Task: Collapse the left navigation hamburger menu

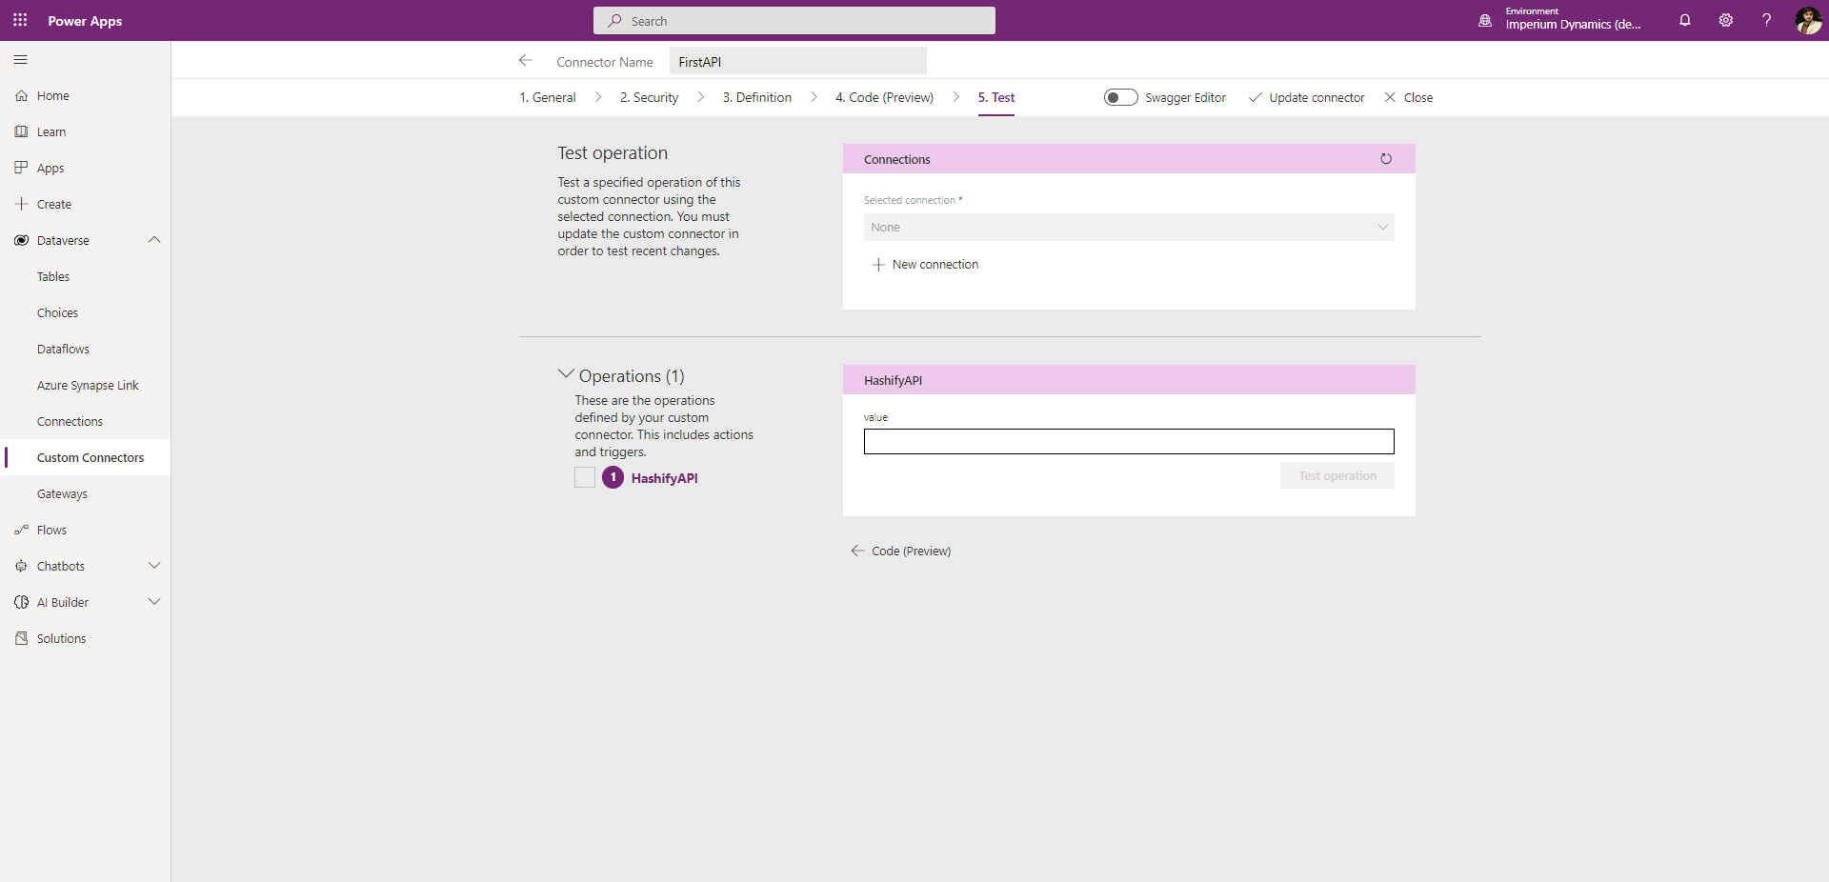Action: click(x=21, y=60)
